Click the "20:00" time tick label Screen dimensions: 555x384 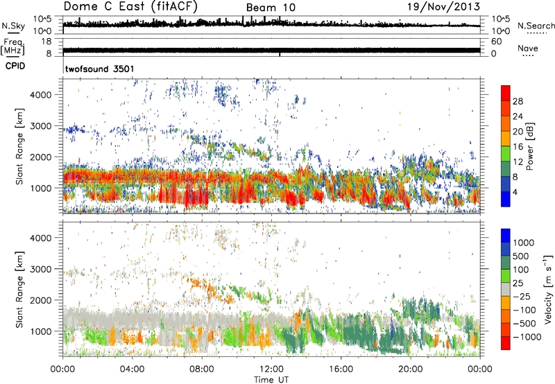[410, 369]
